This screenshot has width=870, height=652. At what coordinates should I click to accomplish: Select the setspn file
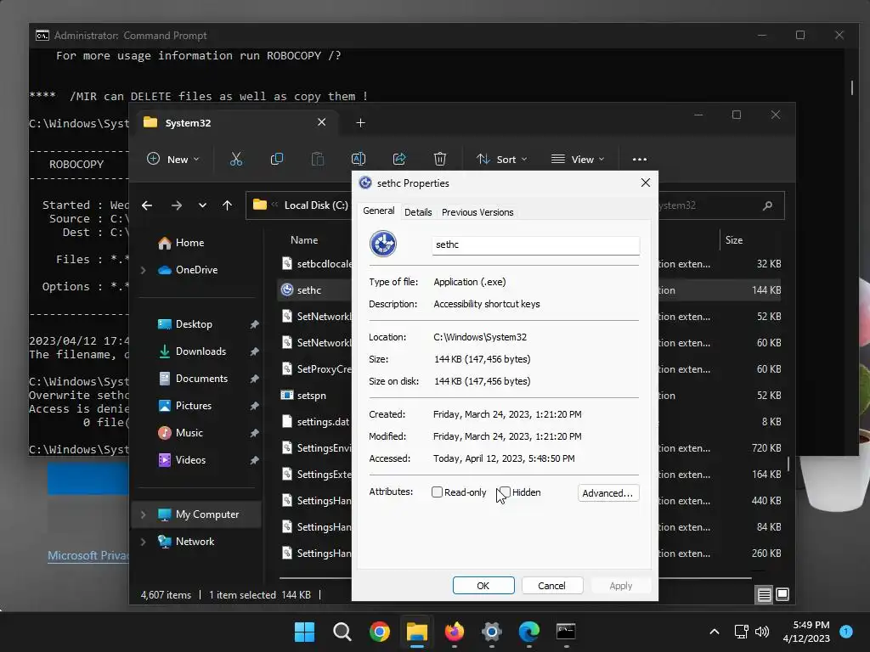311,396
